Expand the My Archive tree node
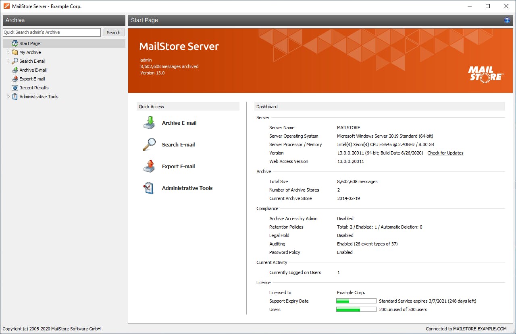Image resolution: width=516 pixels, height=334 pixels. [8, 52]
